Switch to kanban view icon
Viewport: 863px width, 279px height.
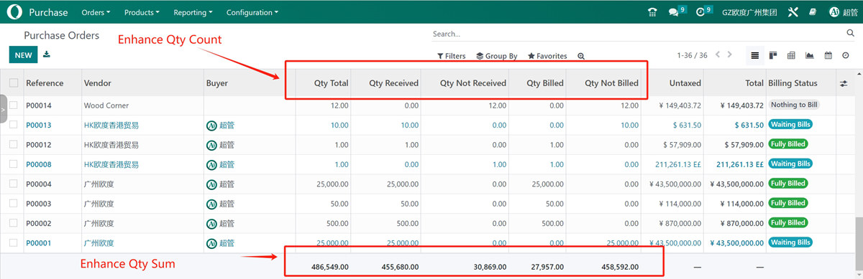point(773,55)
